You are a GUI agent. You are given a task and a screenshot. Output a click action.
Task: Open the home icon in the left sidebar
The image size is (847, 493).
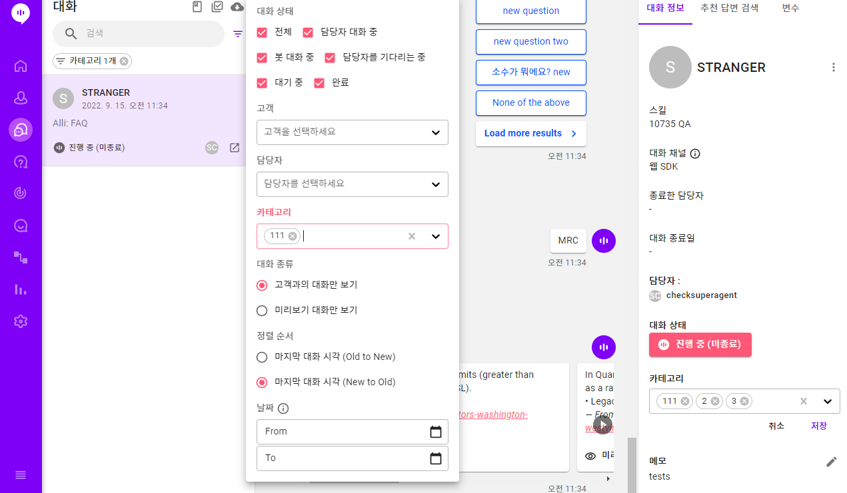[21, 66]
